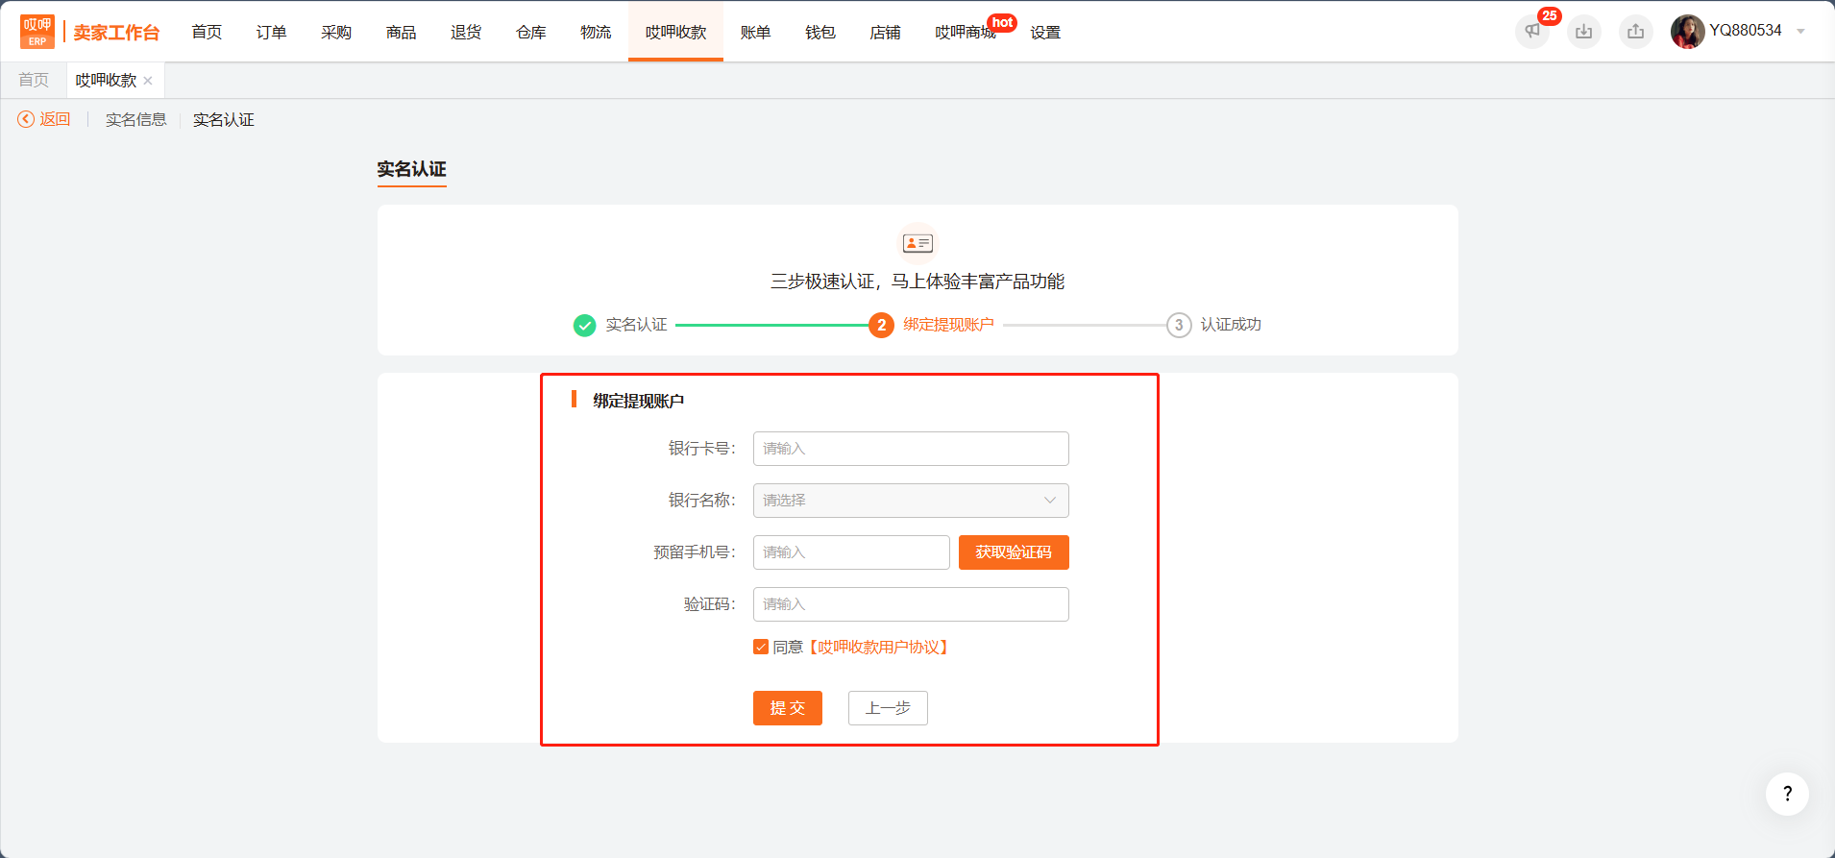Focus the 银行卡号 input field

pos(911,449)
